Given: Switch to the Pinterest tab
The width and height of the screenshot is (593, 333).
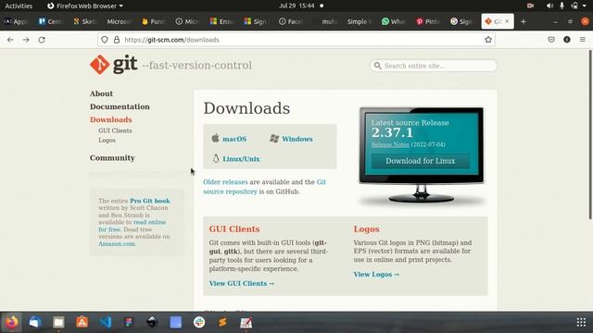Looking at the screenshot, I should (428, 21).
